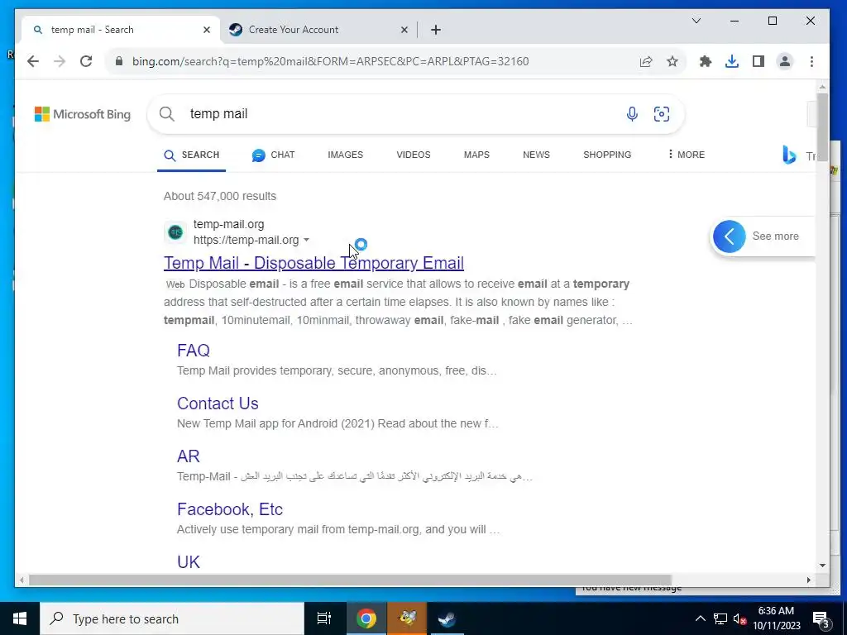
Task: Open the NEWS tab
Action: pyautogui.click(x=536, y=155)
